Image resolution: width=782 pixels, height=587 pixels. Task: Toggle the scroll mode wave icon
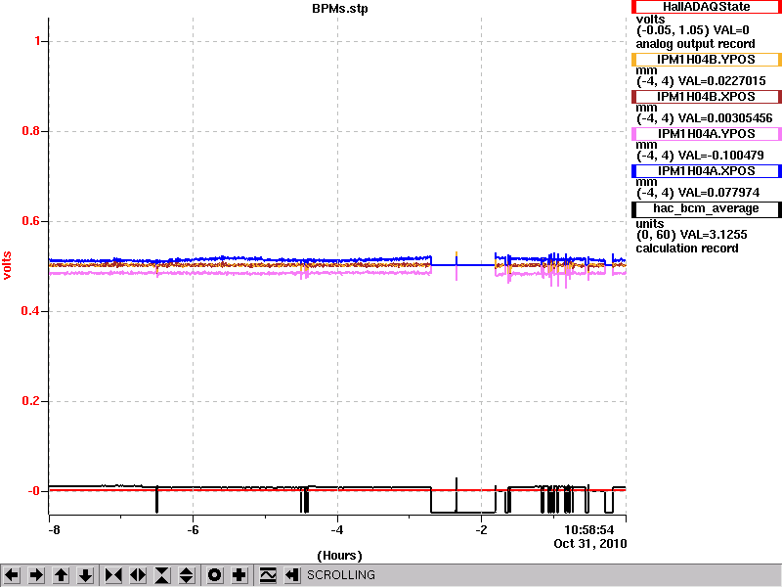(x=268, y=575)
